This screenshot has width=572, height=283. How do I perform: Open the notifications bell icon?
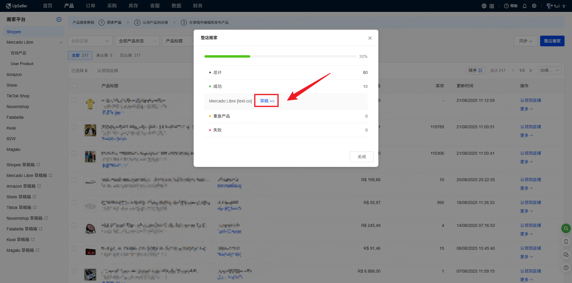pos(525,6)
